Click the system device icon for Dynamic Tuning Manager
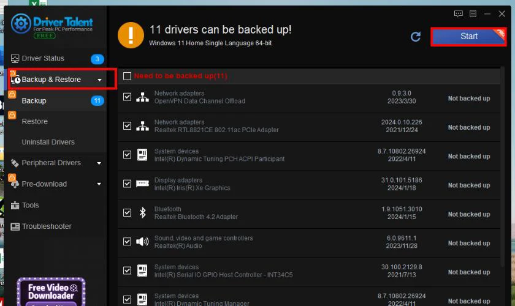515x306 pixels. point(142,299)
